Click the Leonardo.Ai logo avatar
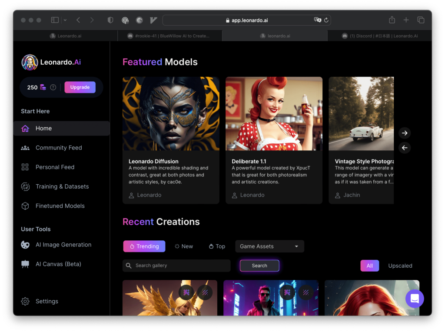 click(30, 62)
